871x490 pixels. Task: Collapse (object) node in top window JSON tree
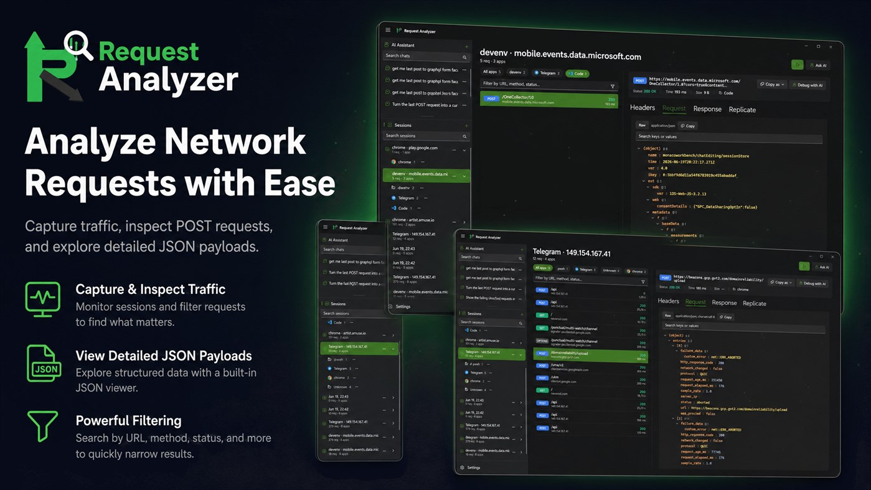[x=639, y=148]
